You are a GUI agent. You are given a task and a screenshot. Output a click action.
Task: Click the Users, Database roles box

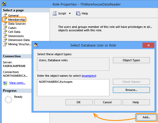tap(73, 64)
